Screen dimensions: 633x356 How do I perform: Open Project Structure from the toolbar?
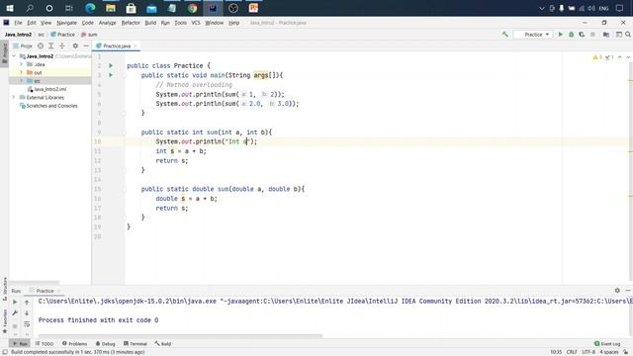click(x=606, y=35)
